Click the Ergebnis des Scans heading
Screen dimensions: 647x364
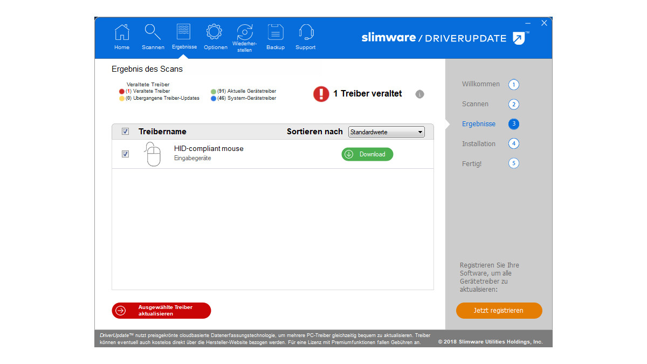(147, 69)
